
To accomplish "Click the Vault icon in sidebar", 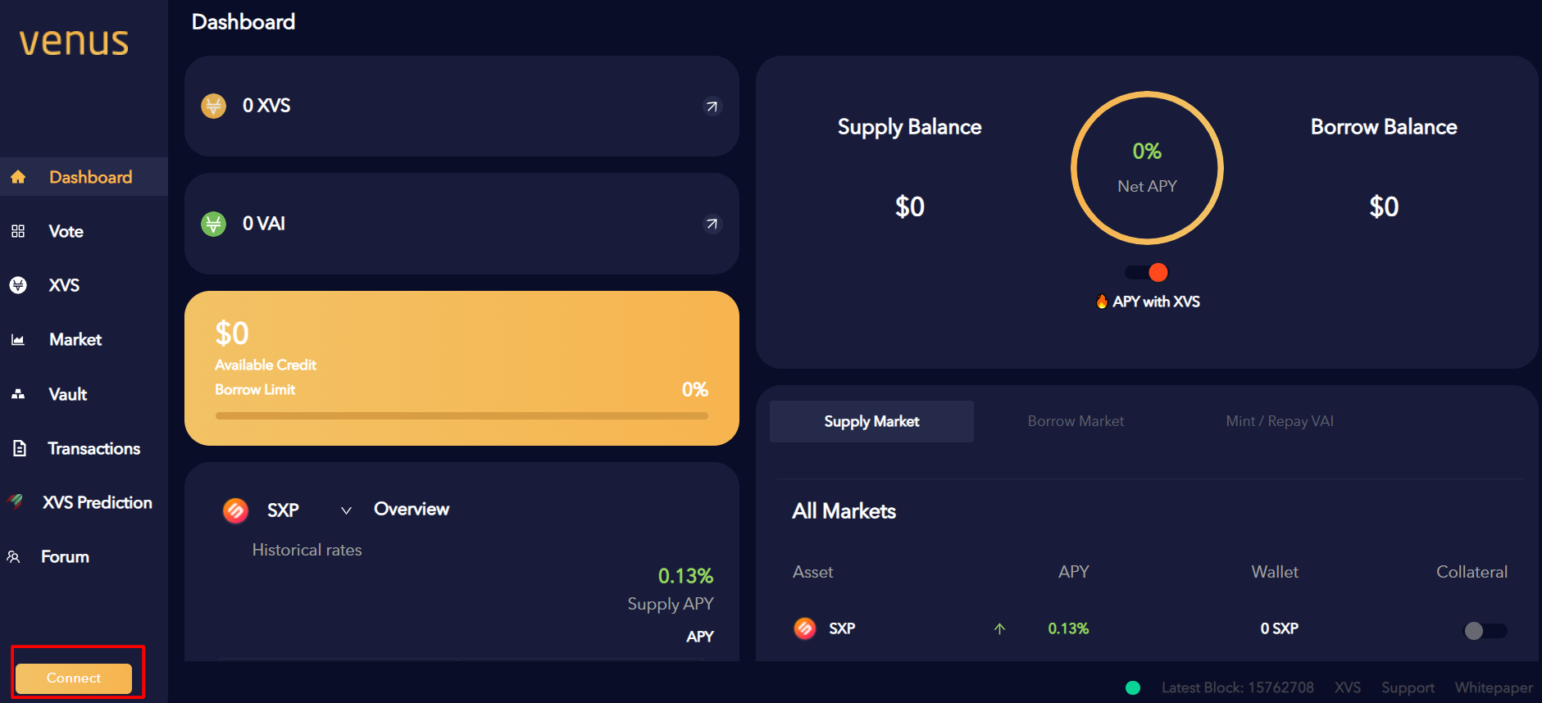I will [18, 394].
